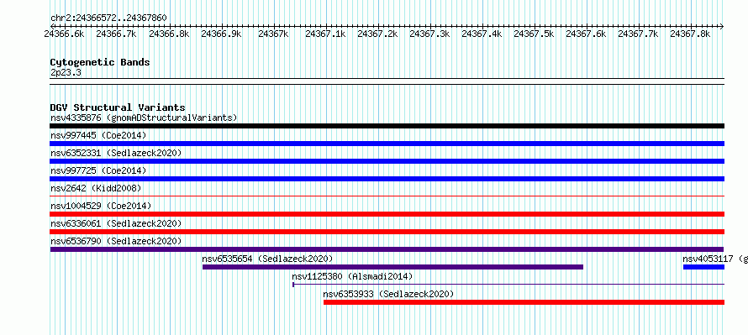
Task: Click the 24367.3k ruler tick label
Action: [x=429, y=34]
